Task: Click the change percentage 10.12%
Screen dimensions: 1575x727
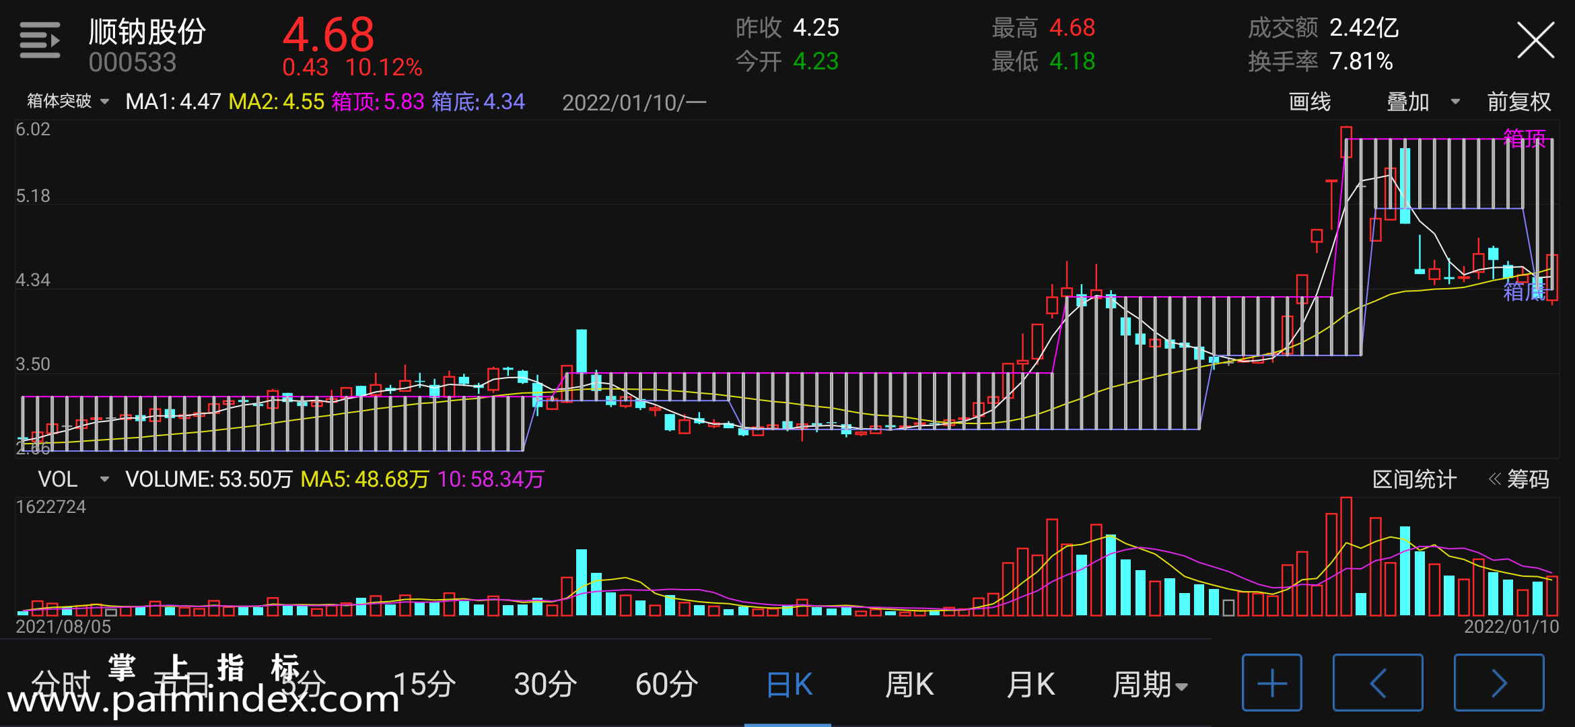Action: (384, 67)
